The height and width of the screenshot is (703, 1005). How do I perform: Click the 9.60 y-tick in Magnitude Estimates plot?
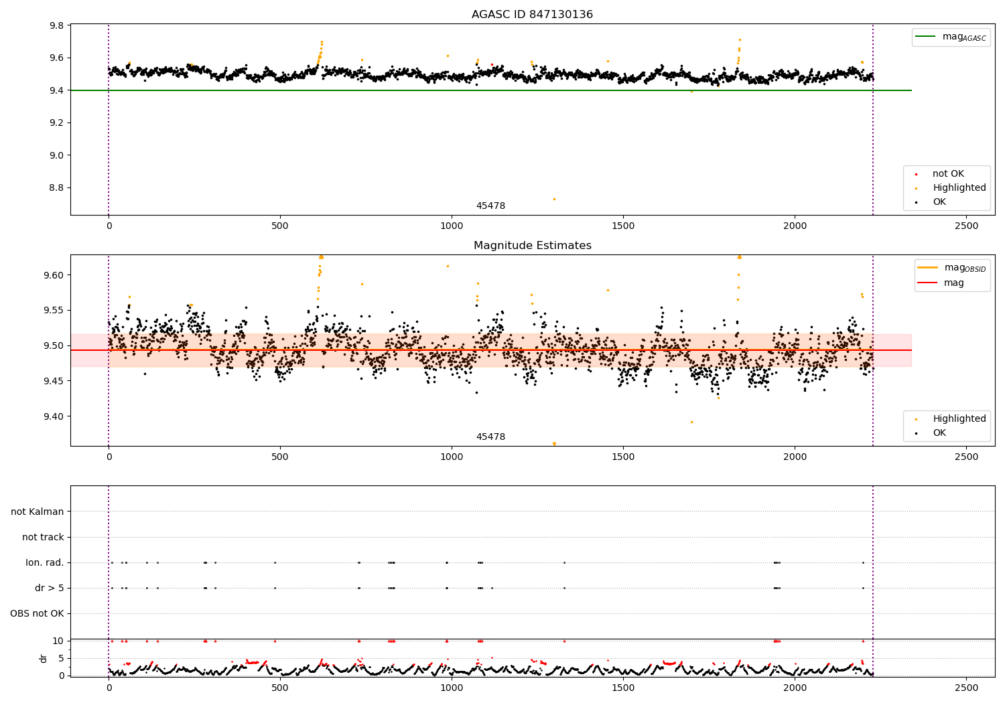click(x=54, y=275)
